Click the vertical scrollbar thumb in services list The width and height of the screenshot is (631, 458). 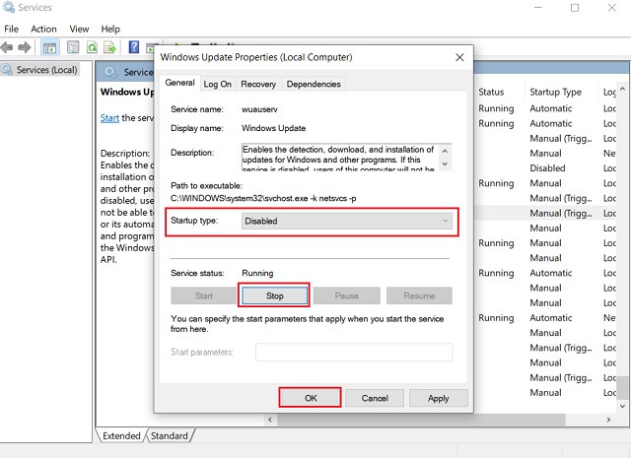click(x=622, y=387)
